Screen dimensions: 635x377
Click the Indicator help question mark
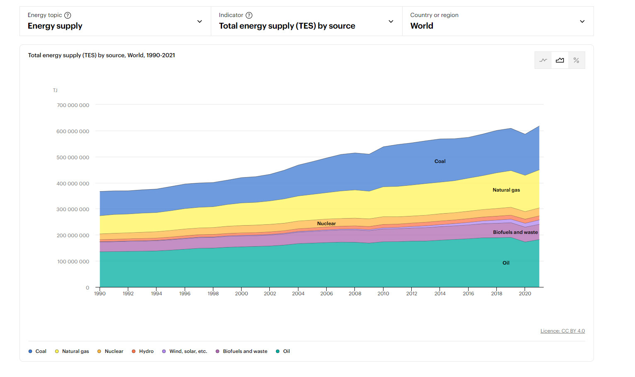249,15
